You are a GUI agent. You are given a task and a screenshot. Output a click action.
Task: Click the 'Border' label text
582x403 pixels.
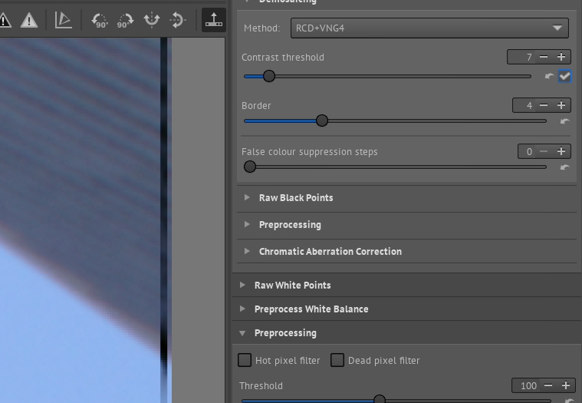tap(256, 105)
